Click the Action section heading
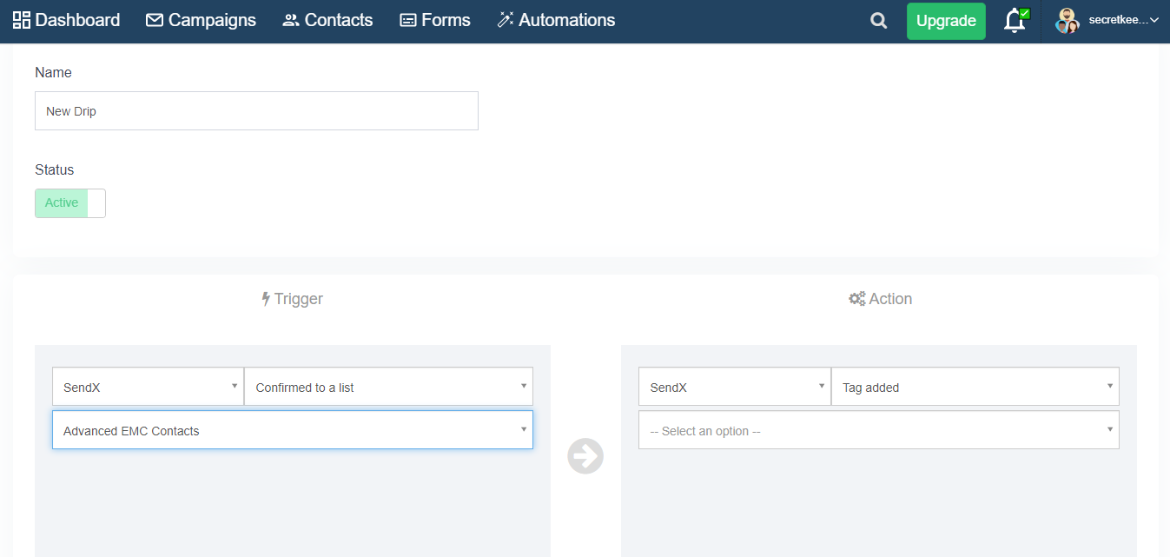 (880, 299)
